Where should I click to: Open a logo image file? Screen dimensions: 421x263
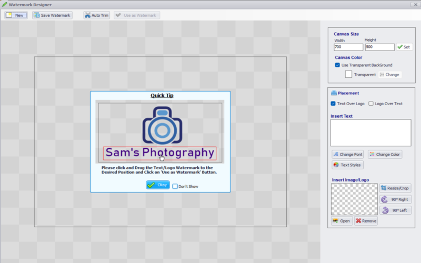(342, 221)
